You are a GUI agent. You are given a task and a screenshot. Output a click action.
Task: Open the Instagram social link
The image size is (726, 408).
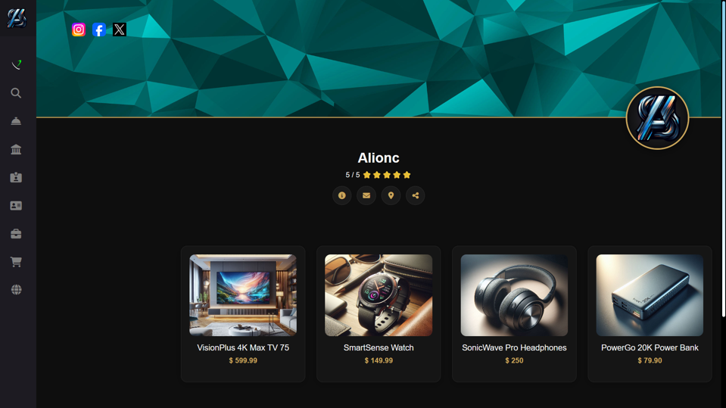[x=79, y=30]
